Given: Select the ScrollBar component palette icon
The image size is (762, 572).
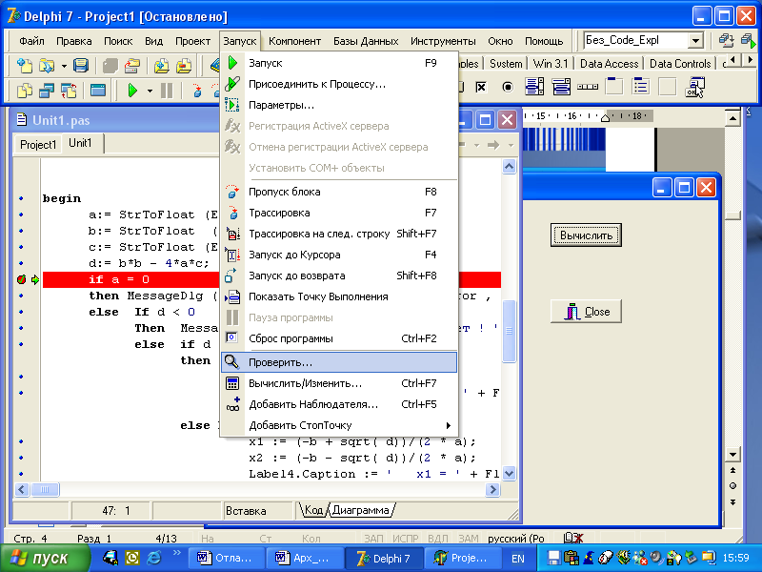Looking at the screenshot, I should [x=588, y=87].
